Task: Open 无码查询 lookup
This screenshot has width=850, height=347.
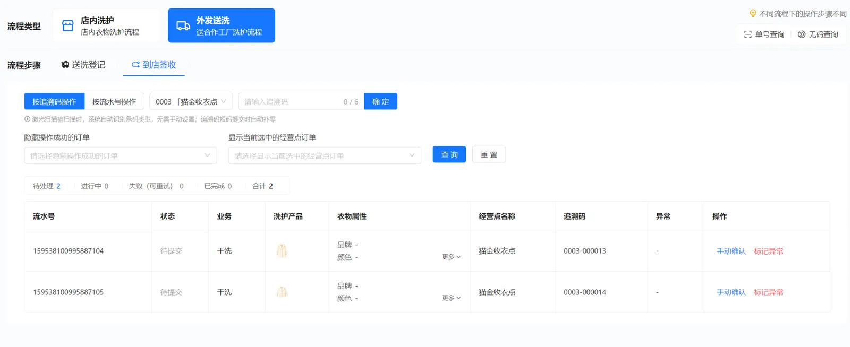Action: (818, 34)
